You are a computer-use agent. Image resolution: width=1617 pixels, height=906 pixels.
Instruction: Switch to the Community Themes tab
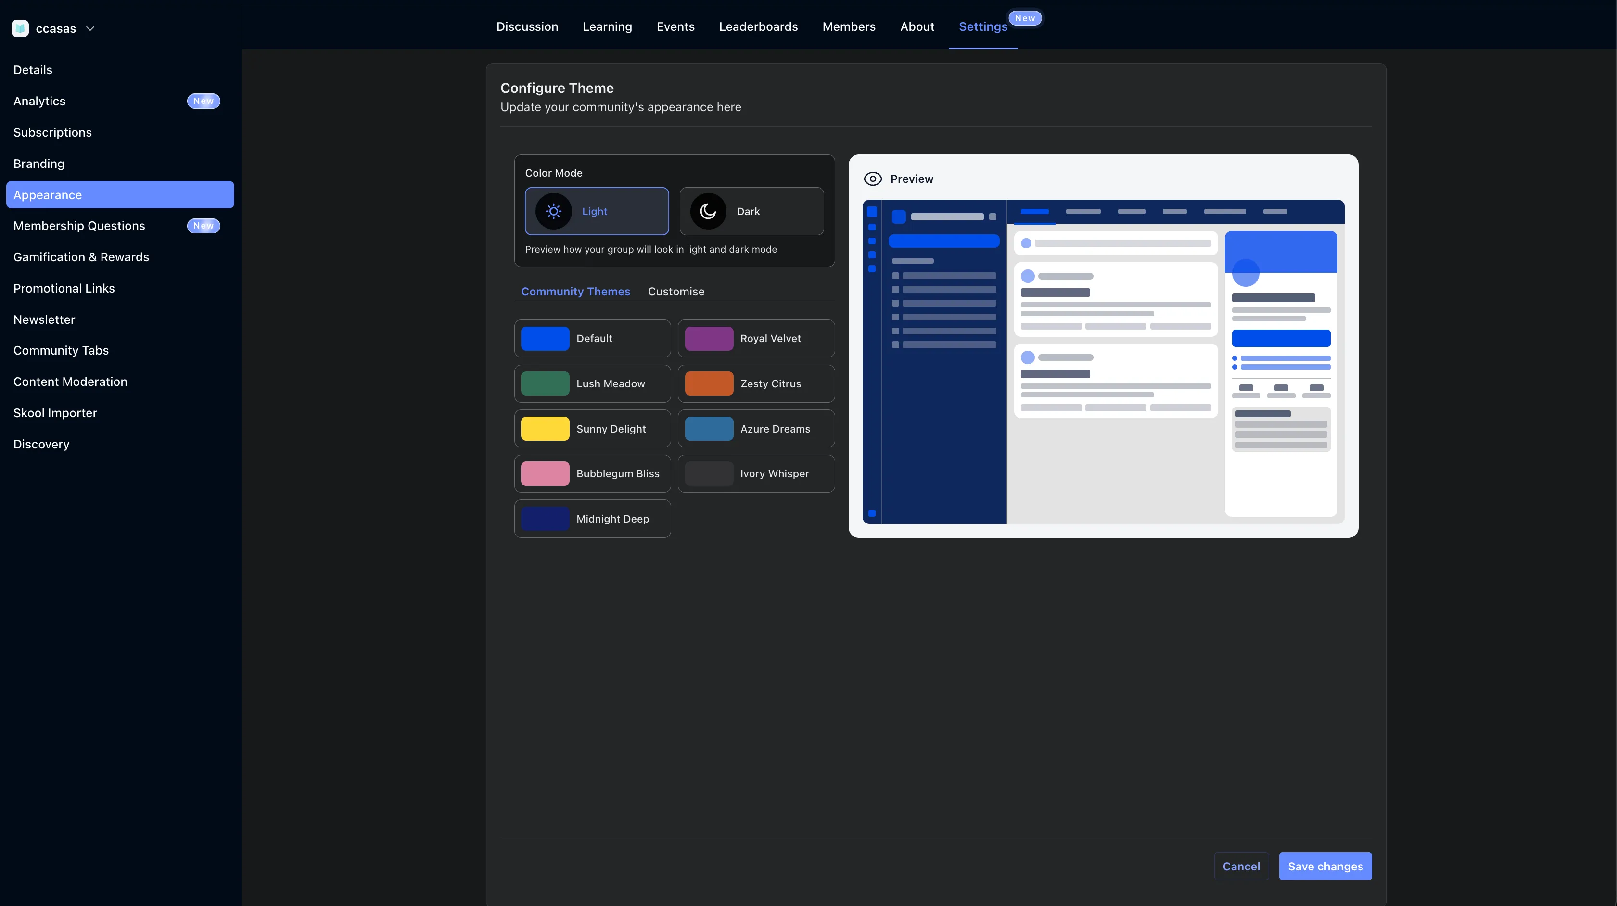575,291
